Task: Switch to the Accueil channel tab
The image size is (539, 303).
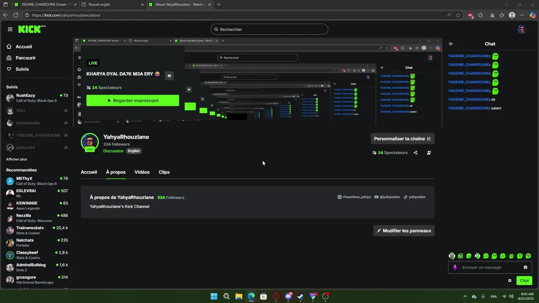Action: [x=89, y=172]
